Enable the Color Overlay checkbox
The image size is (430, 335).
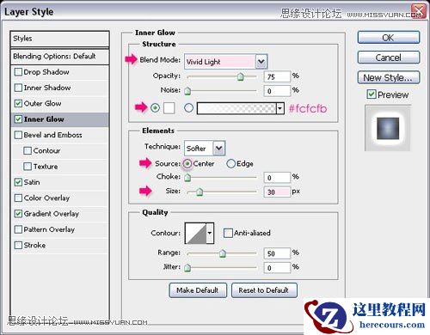[x=18, y=198]
